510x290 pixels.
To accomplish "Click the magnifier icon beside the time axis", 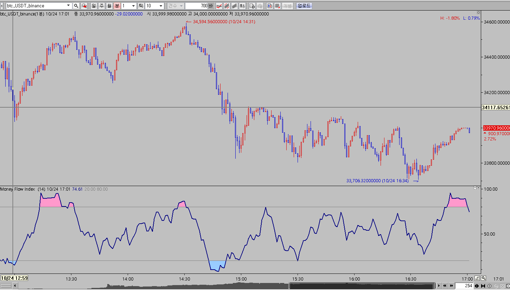I will 484,278.
